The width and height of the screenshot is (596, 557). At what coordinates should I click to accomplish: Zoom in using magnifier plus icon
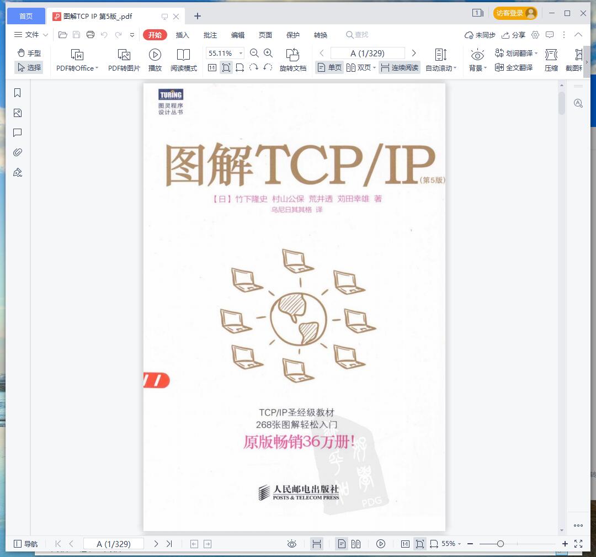tap(268, 53)
